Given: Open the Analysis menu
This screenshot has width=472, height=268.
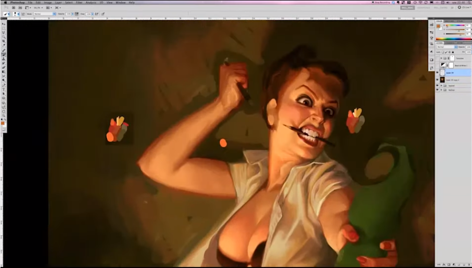Looking at the screenshot, I should coord(91,2).
